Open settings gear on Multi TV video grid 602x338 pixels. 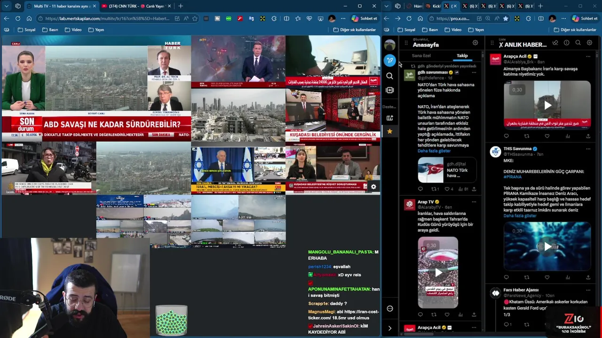tap(373, 187)
